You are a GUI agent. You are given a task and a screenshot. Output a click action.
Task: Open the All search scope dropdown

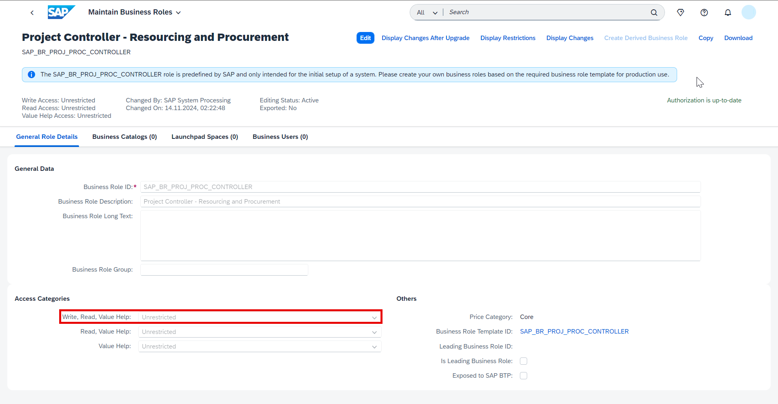427,13
